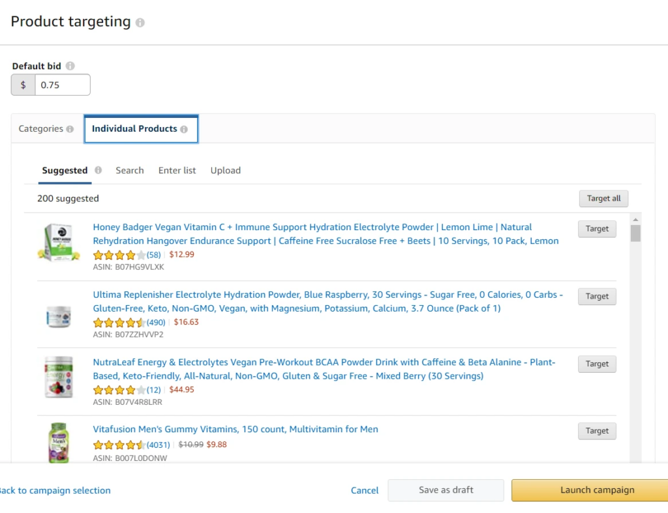Click the Target all button
668x513 pixels.
[x=603, y=198]
